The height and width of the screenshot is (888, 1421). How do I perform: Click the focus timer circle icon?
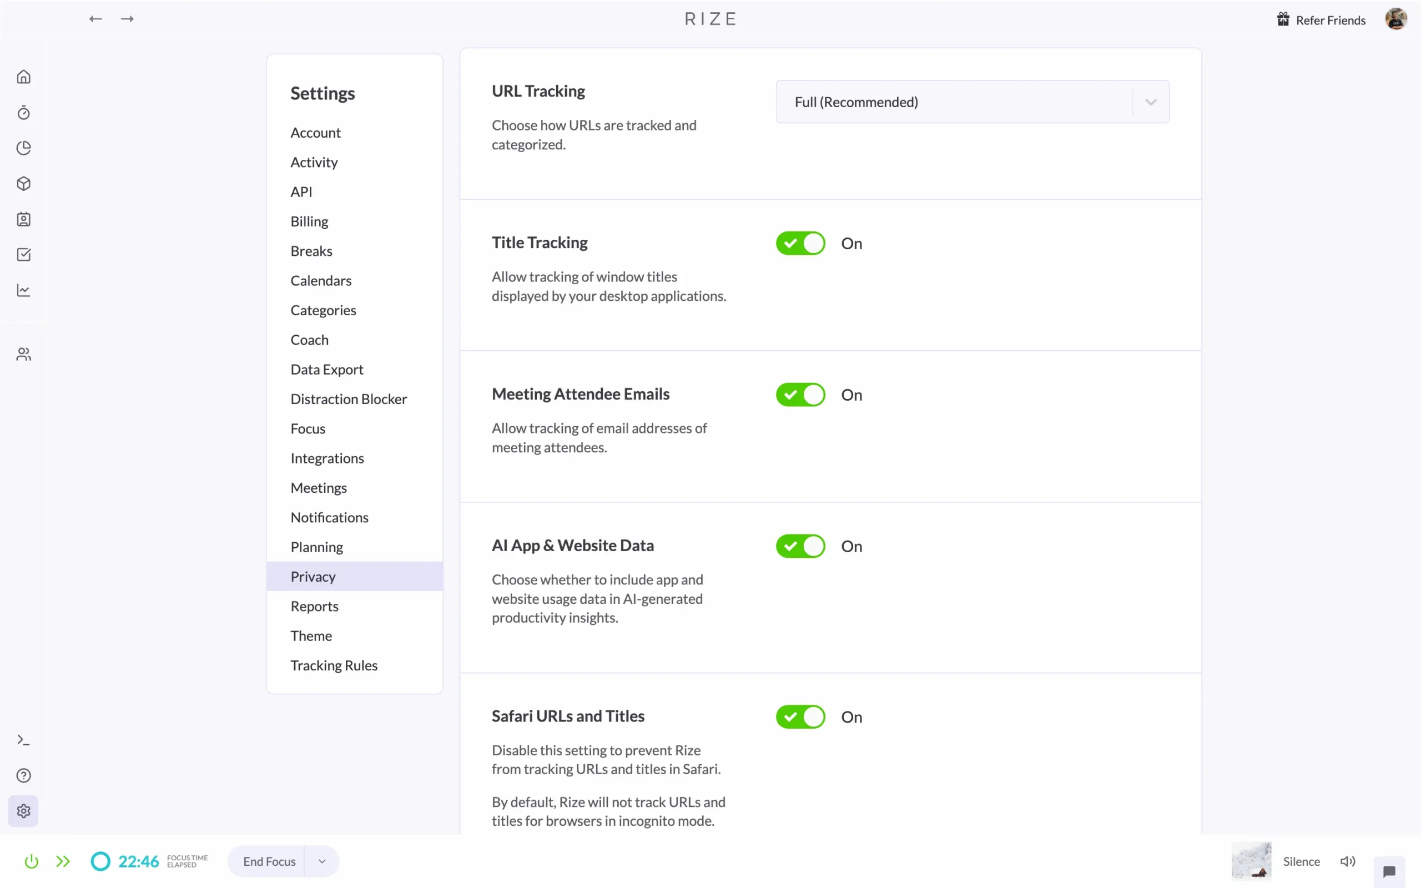[x=100, y=861]
